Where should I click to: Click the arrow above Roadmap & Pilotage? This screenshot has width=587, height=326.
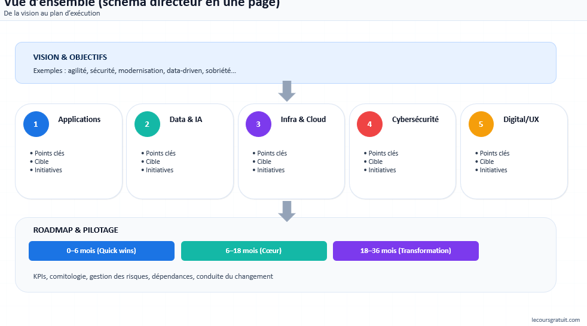click(x=287, y=211)
